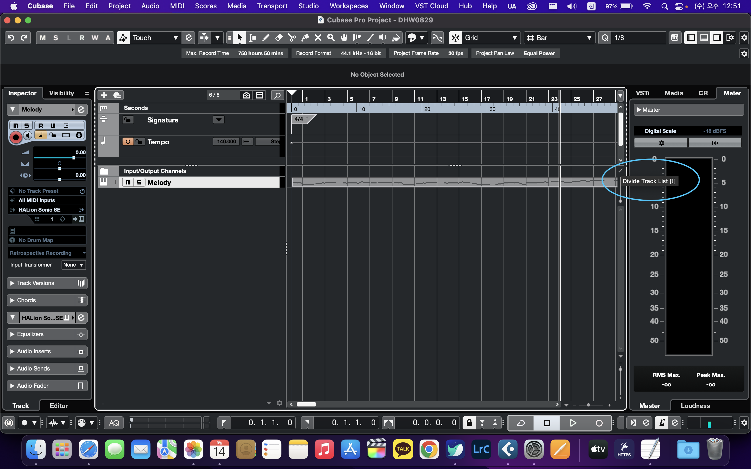Open the Input Transformer None dropdown
751x469 pixels.
click(x=73, y=264)
